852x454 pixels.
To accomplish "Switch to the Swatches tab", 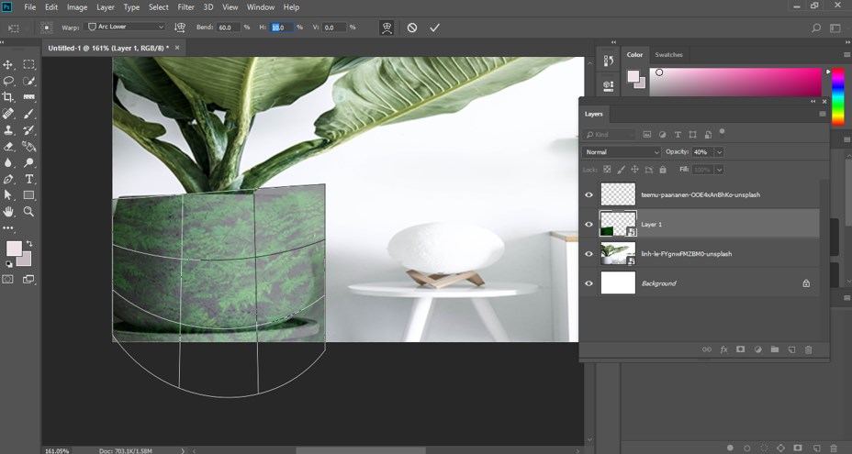I will coord(668,55).
